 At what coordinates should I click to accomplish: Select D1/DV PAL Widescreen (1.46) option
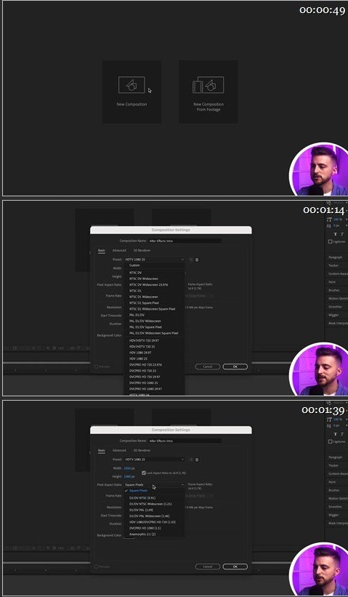(149, 516)
